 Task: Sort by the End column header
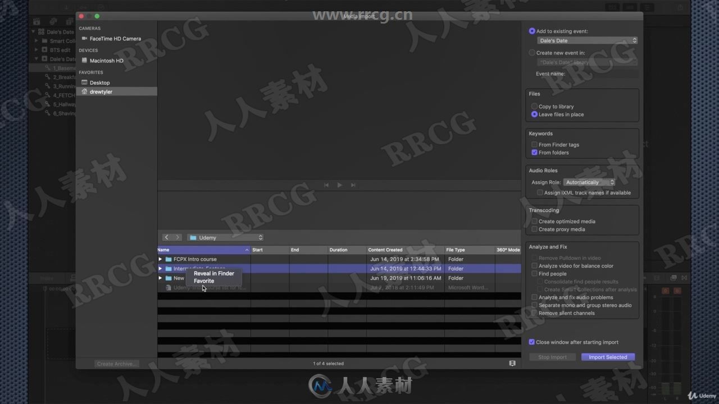308,250
